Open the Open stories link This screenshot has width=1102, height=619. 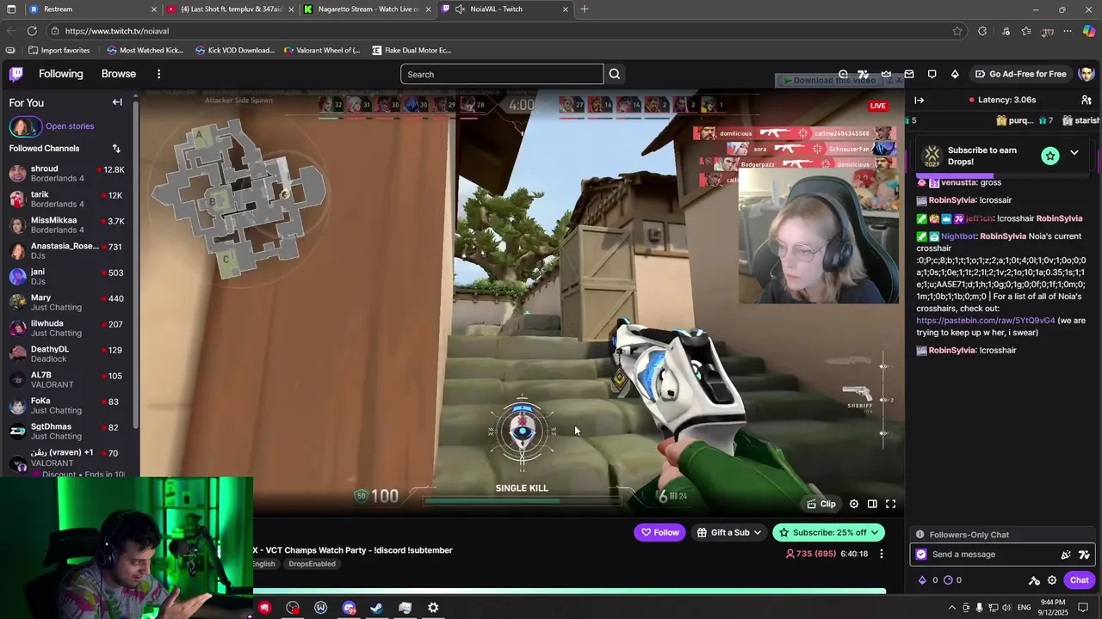coord(70,126)
